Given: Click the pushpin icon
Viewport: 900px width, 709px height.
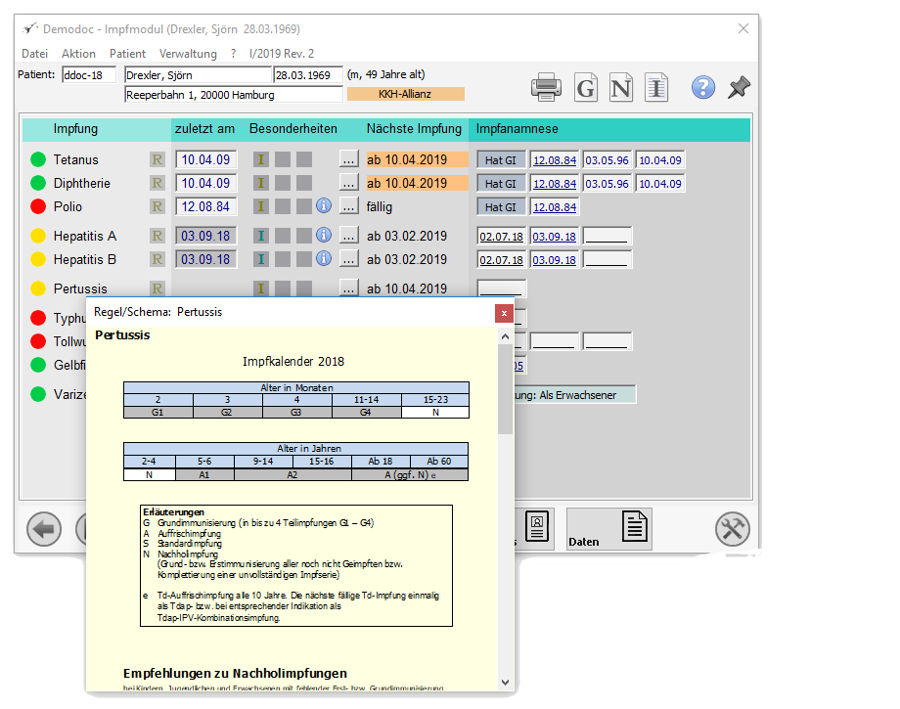Looking at the screenshot, I should pos(740,87).
